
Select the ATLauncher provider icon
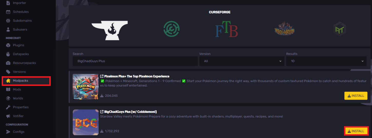click(x=340, y=29)
